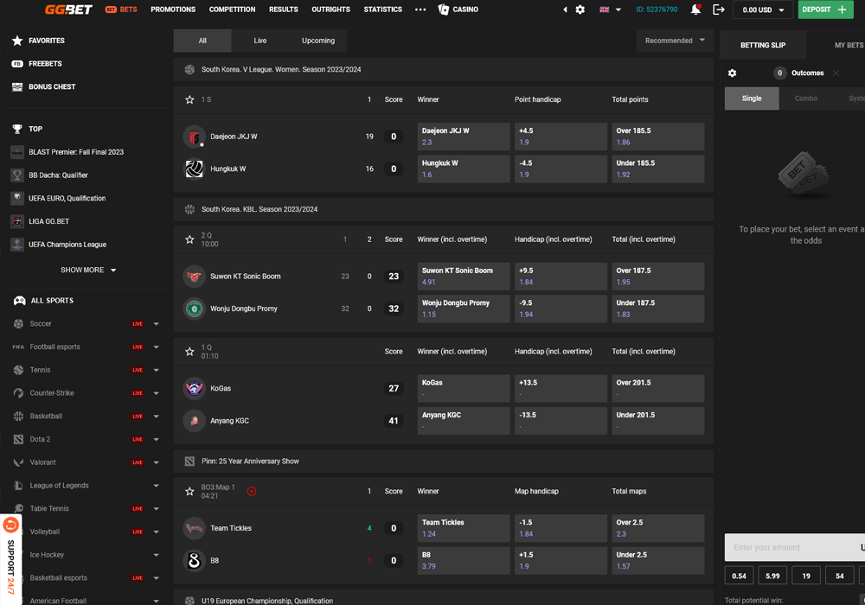Switch to the Live tab
865x605 pixels.
(x=260, y=41)
